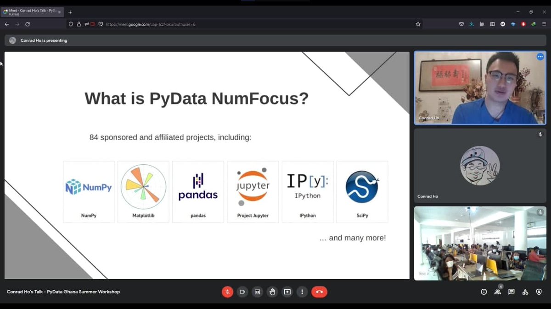551x309 pixels.
Task: Select the classroom self-view video tile
Action: point(480,243)
